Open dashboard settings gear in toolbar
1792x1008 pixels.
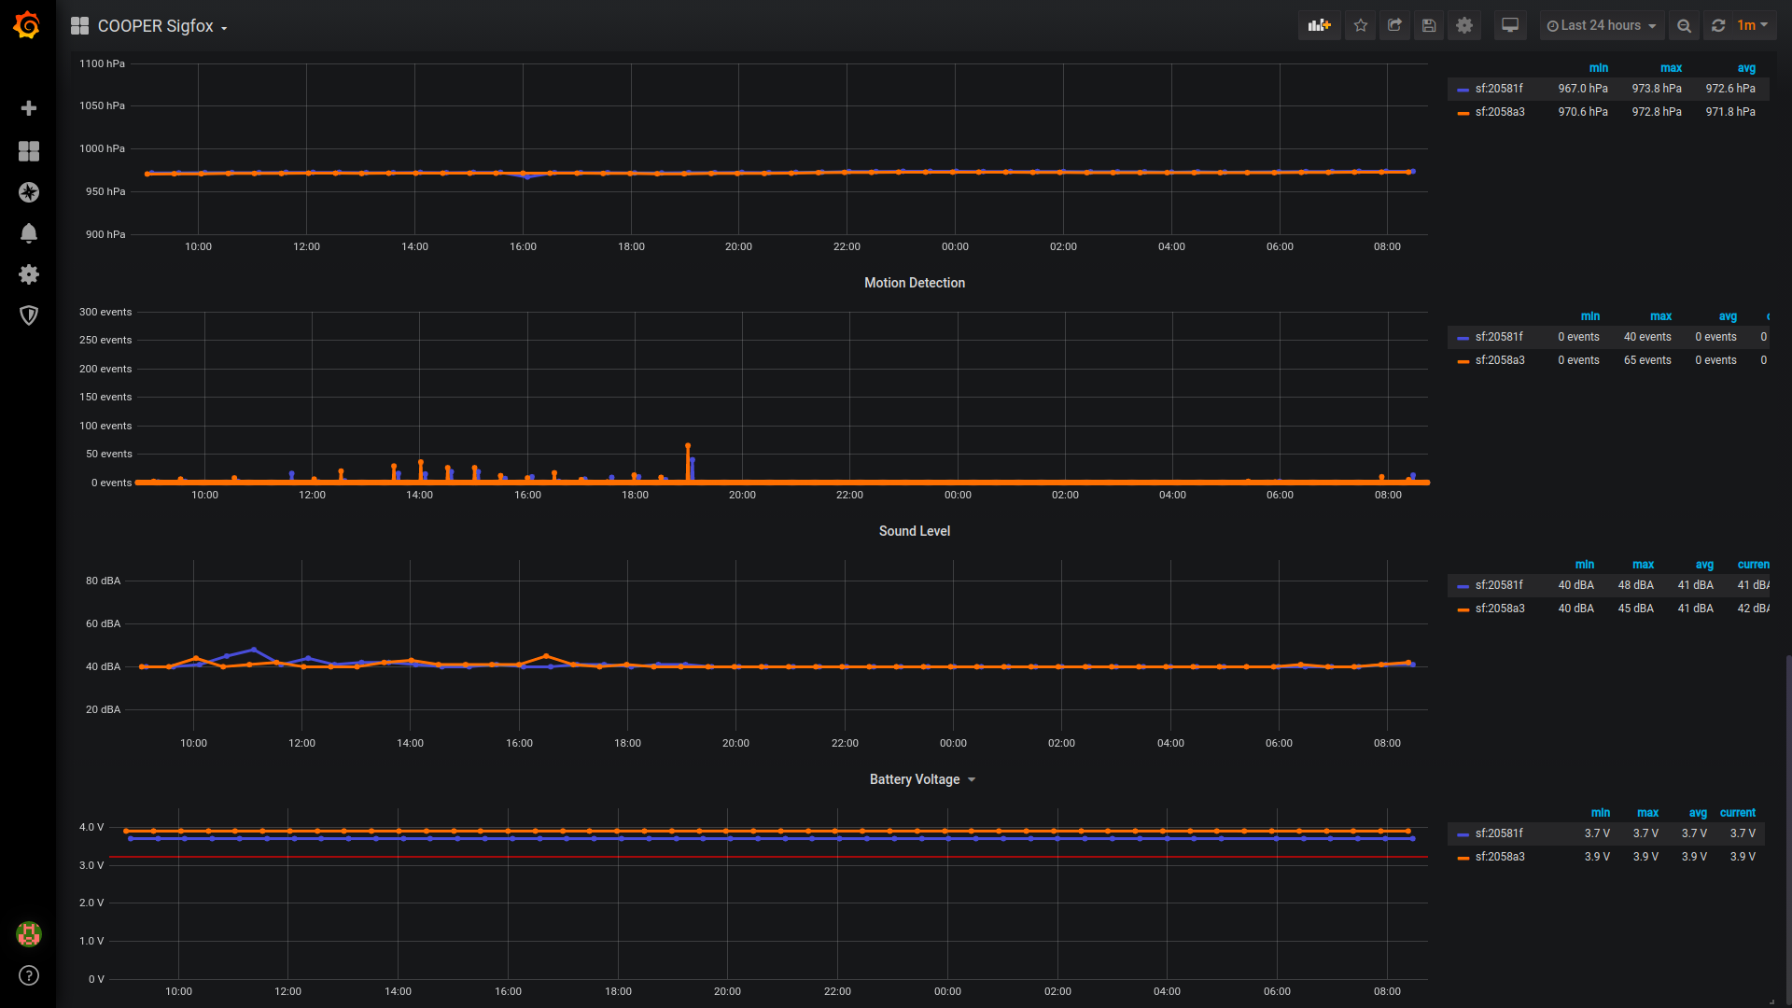[1464, 25]
